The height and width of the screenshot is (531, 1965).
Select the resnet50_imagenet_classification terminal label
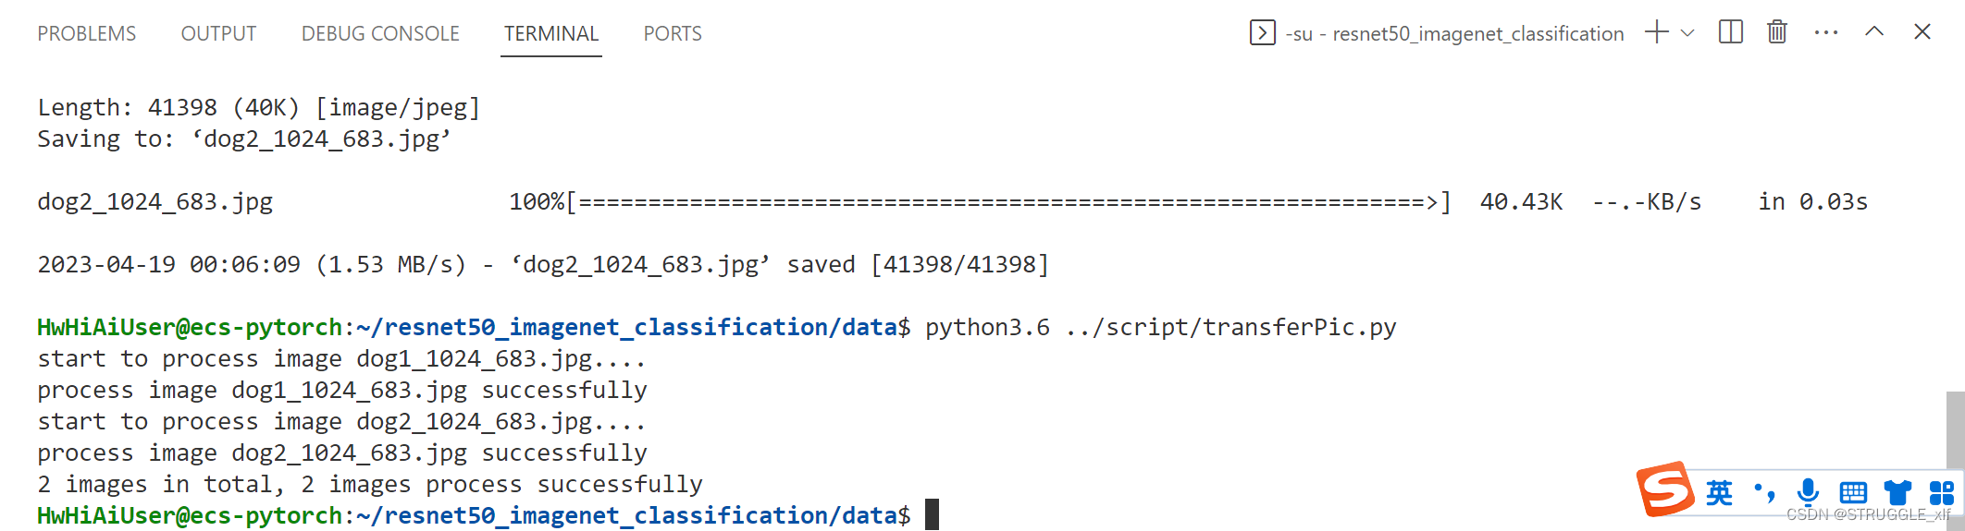[1454, 34]
